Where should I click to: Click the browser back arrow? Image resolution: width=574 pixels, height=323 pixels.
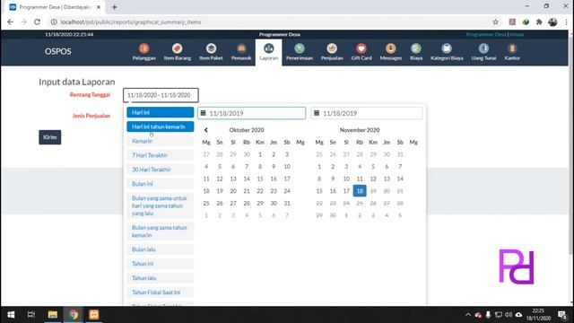point(10,22)
